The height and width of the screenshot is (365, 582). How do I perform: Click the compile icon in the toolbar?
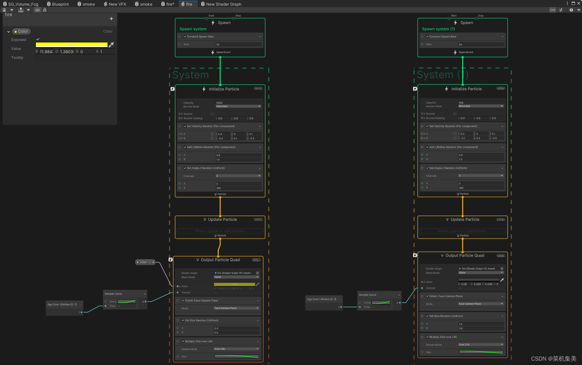[21, 10]
